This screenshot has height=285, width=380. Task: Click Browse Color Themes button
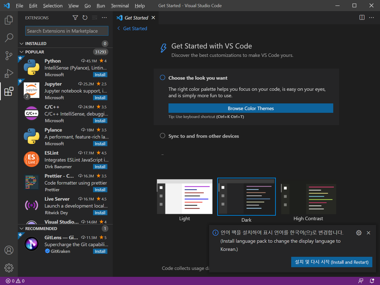click(x=251, y=108)
